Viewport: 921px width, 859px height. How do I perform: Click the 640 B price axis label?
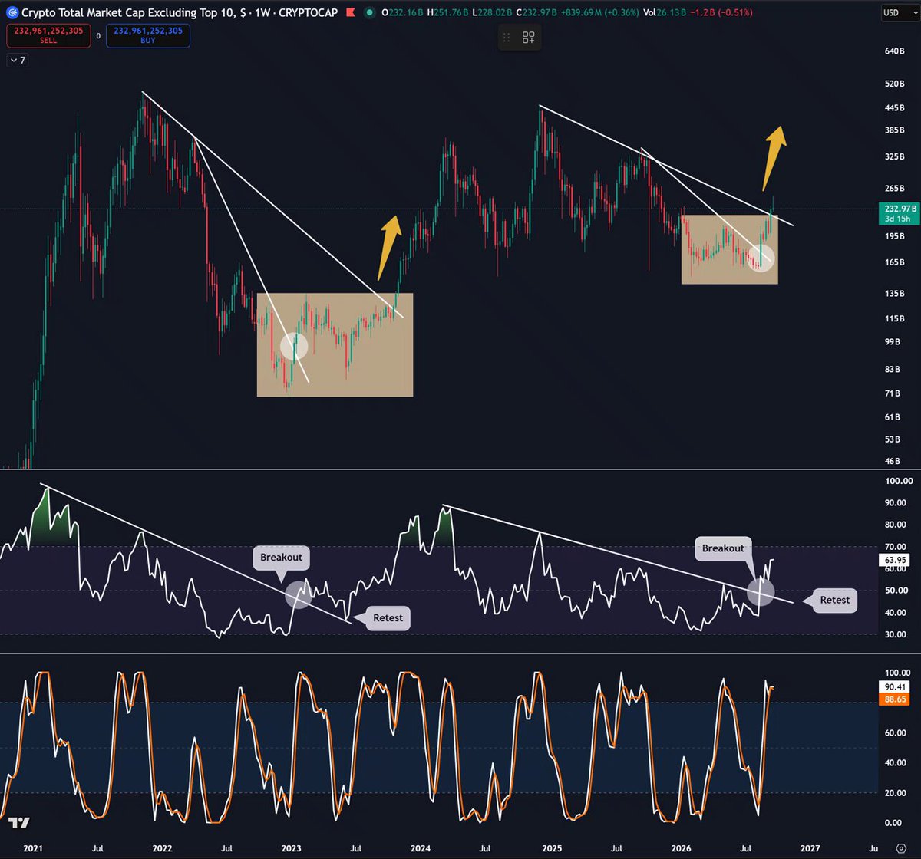coord(896,51)
